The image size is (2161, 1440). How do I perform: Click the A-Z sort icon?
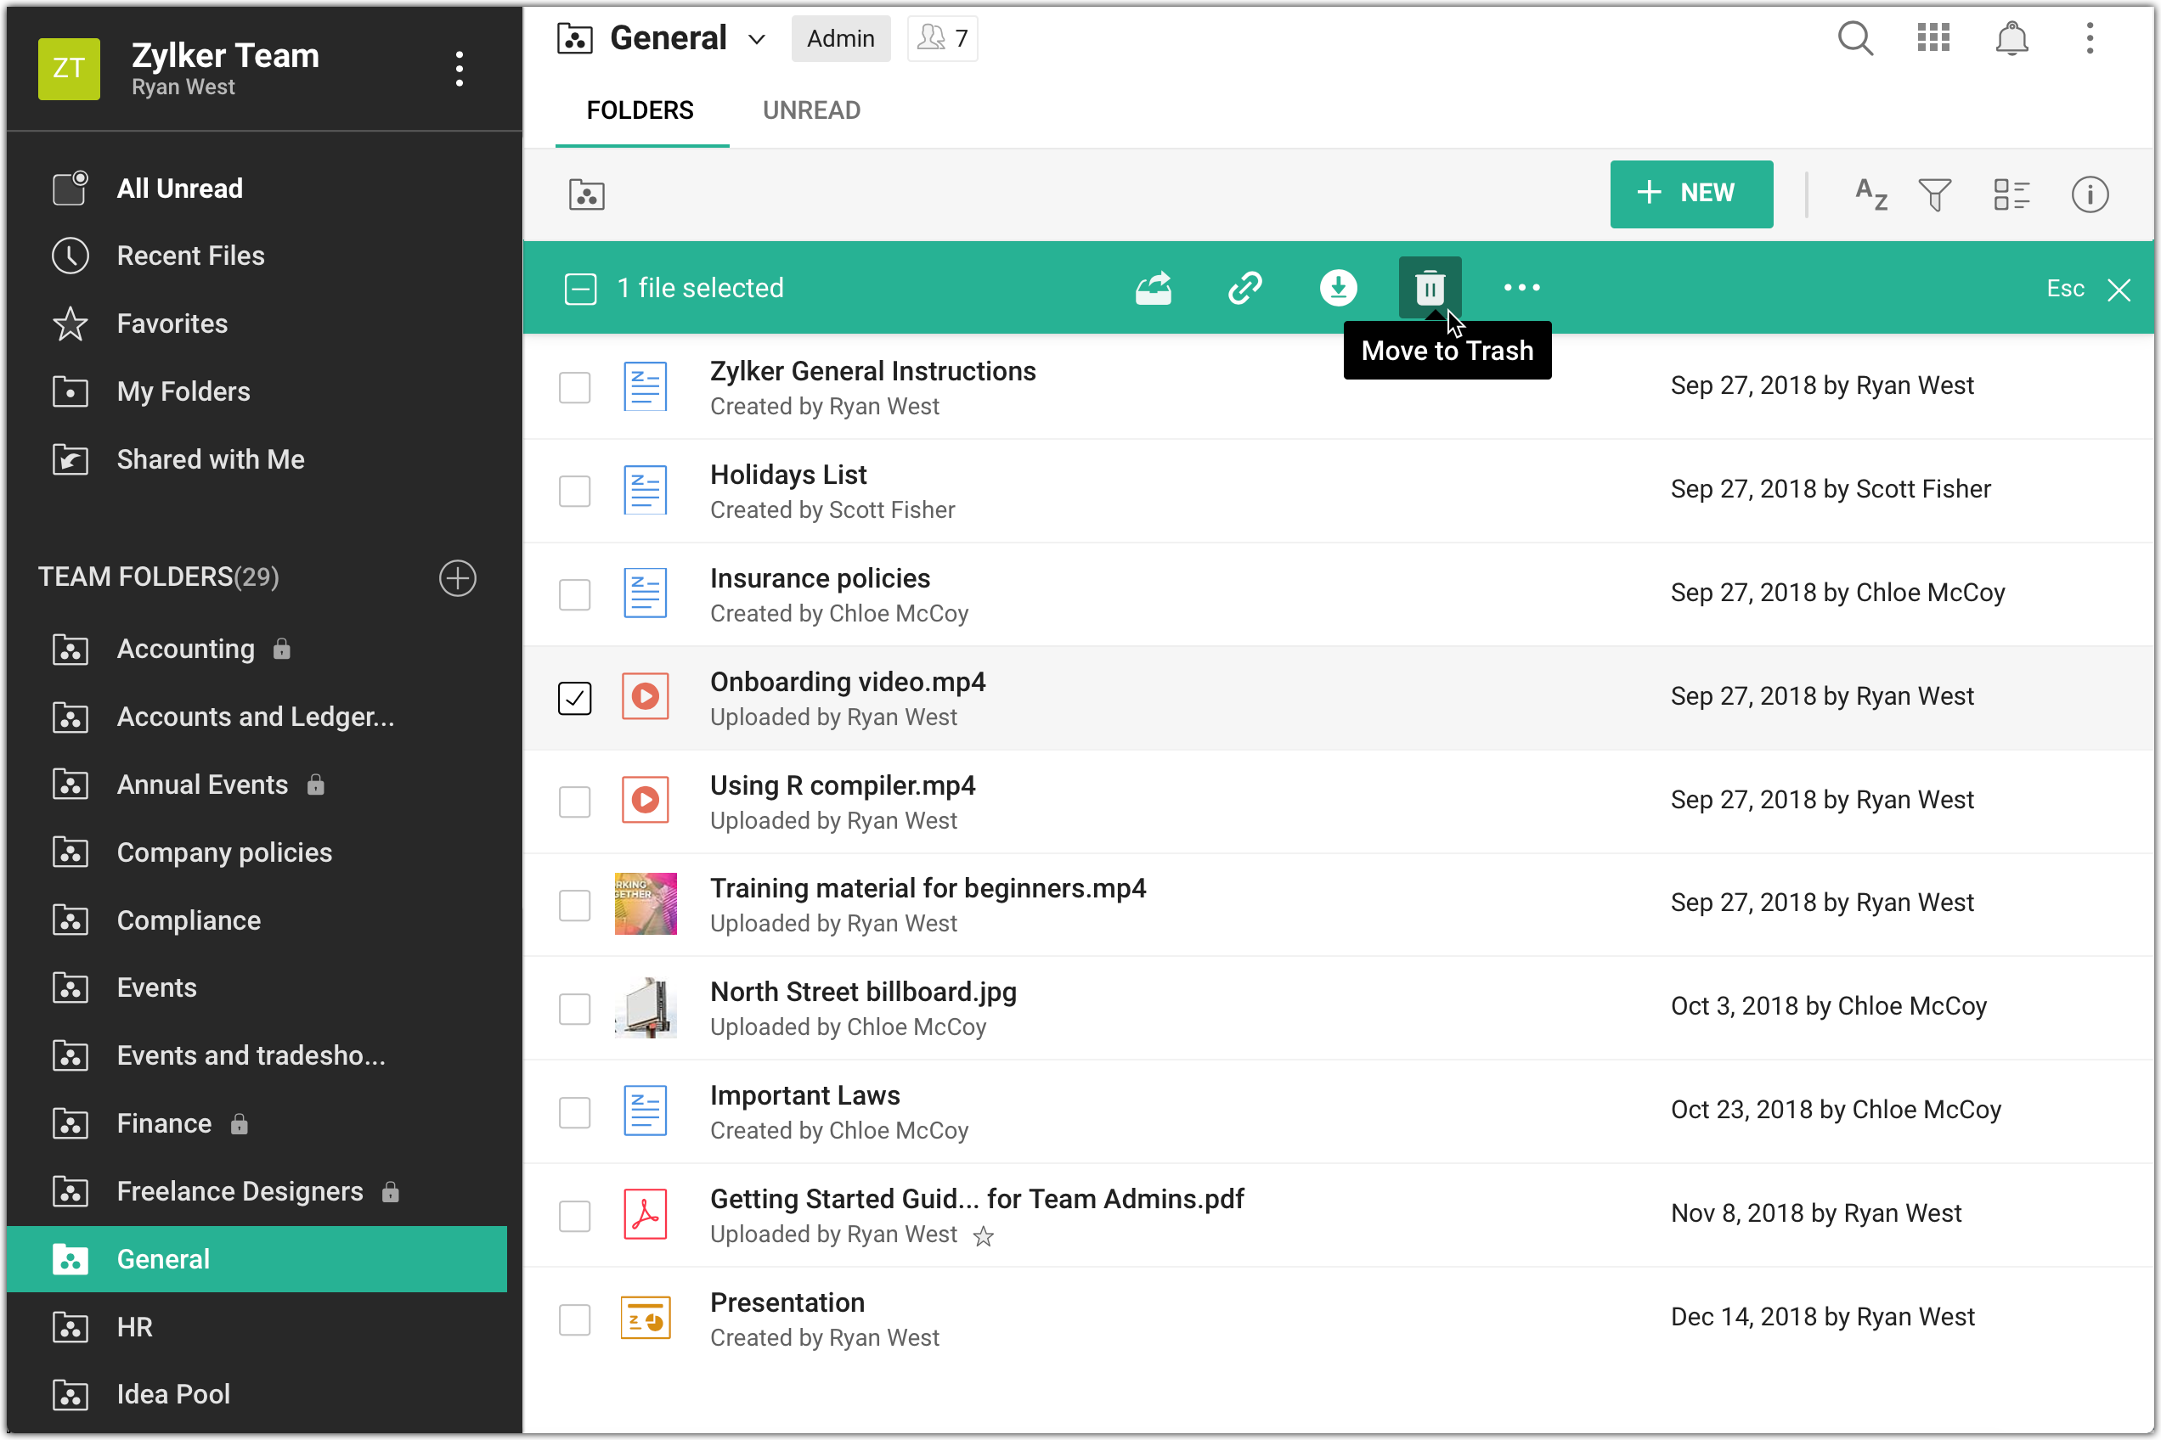pos(1870,194)
